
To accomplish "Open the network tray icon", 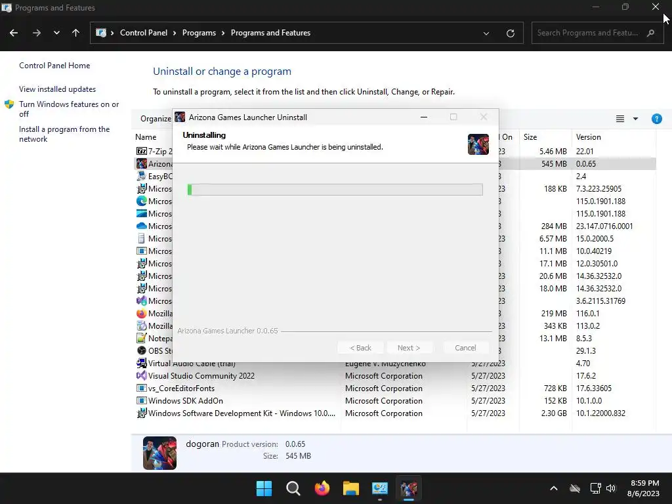I will coord(595,488).
